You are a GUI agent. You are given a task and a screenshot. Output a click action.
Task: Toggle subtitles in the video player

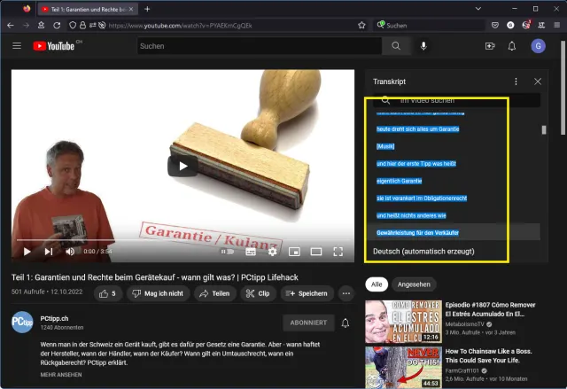tap(251, 252)
